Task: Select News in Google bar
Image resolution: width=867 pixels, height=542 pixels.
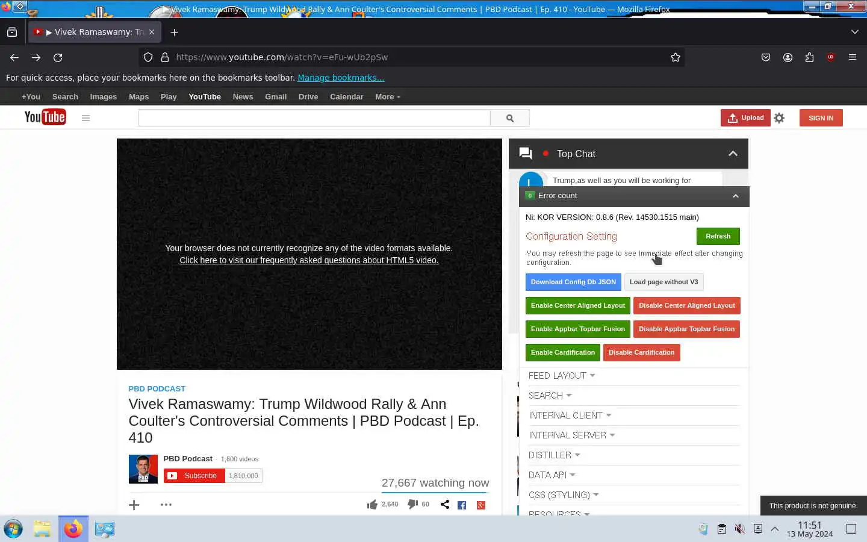Action: pyautogui.click(x=243, y=97)
